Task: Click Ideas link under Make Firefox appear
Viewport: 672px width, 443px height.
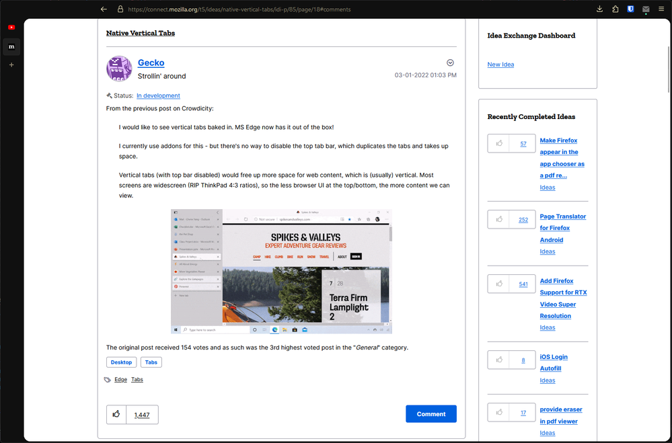Action: click(548, 188)
